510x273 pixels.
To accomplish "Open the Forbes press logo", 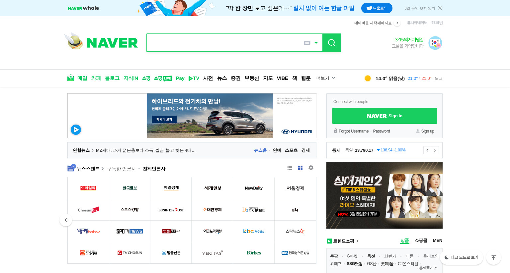I will 254,253.
